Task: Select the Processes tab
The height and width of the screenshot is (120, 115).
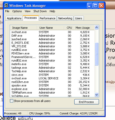Action: [31, 18]
